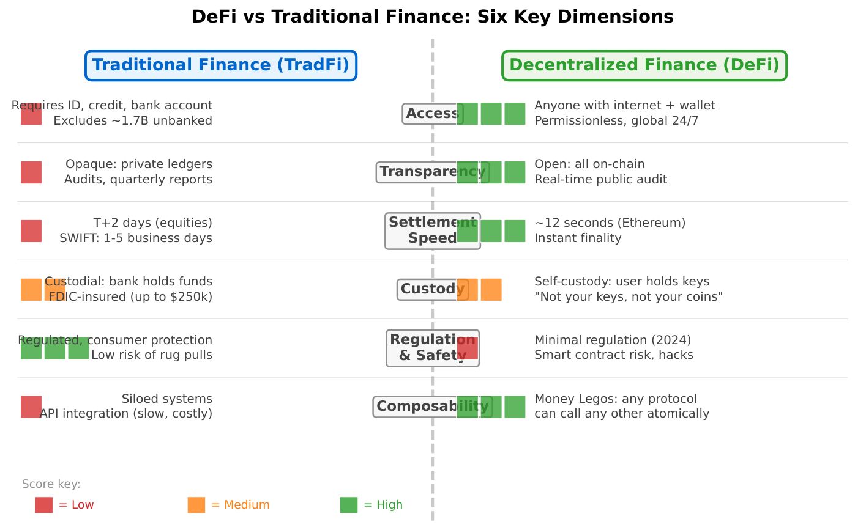Viewport: 866px width, 530px height.
Task: Select the Regulation & Safety label
Action: pyautogui.click(x=432, y=348)
